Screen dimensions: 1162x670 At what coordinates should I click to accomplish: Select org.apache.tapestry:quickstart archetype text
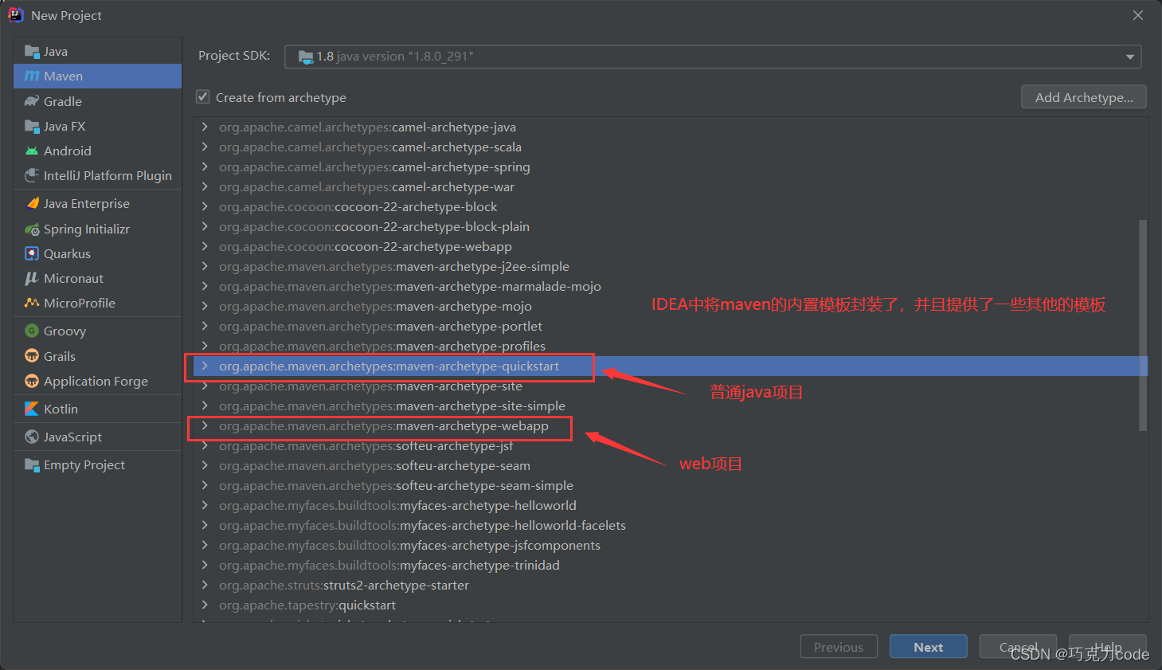pos(307,605)
